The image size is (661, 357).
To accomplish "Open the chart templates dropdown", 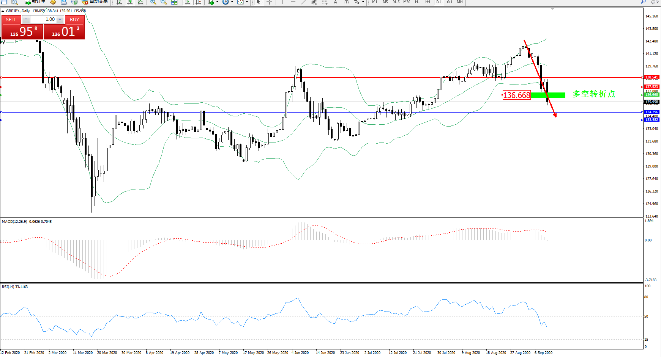I will tap(247, 2).
